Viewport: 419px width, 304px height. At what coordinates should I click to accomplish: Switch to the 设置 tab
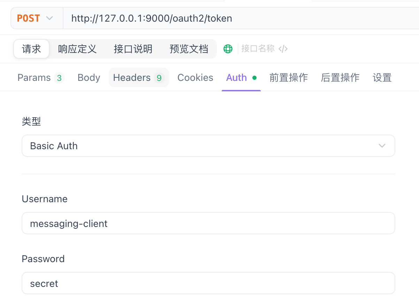click(x=382, y=77)
